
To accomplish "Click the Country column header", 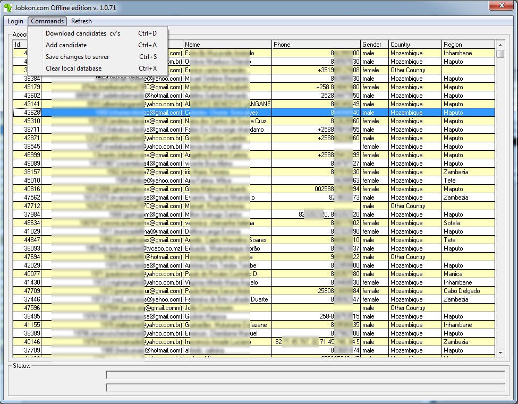I will (x=415, y=45).
